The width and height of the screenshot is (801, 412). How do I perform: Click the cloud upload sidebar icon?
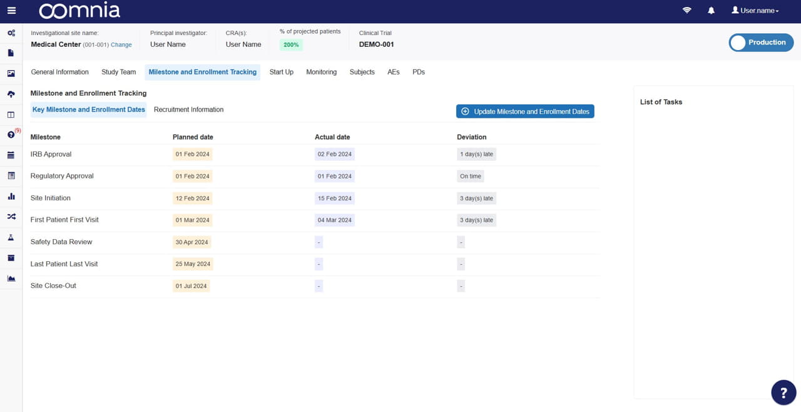coord(10,94)
